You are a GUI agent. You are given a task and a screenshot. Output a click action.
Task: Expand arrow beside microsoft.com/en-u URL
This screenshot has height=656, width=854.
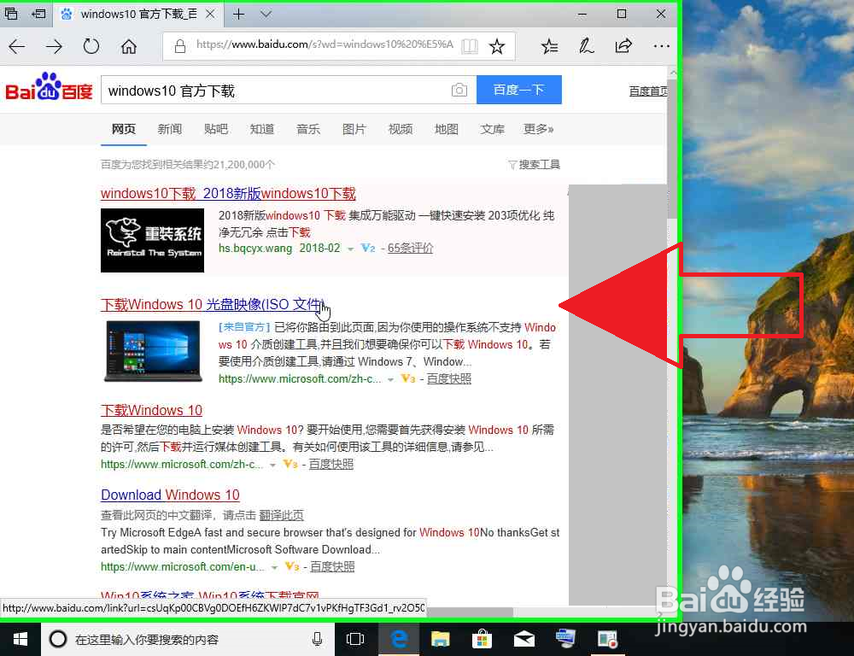click(x=274, y=568)
